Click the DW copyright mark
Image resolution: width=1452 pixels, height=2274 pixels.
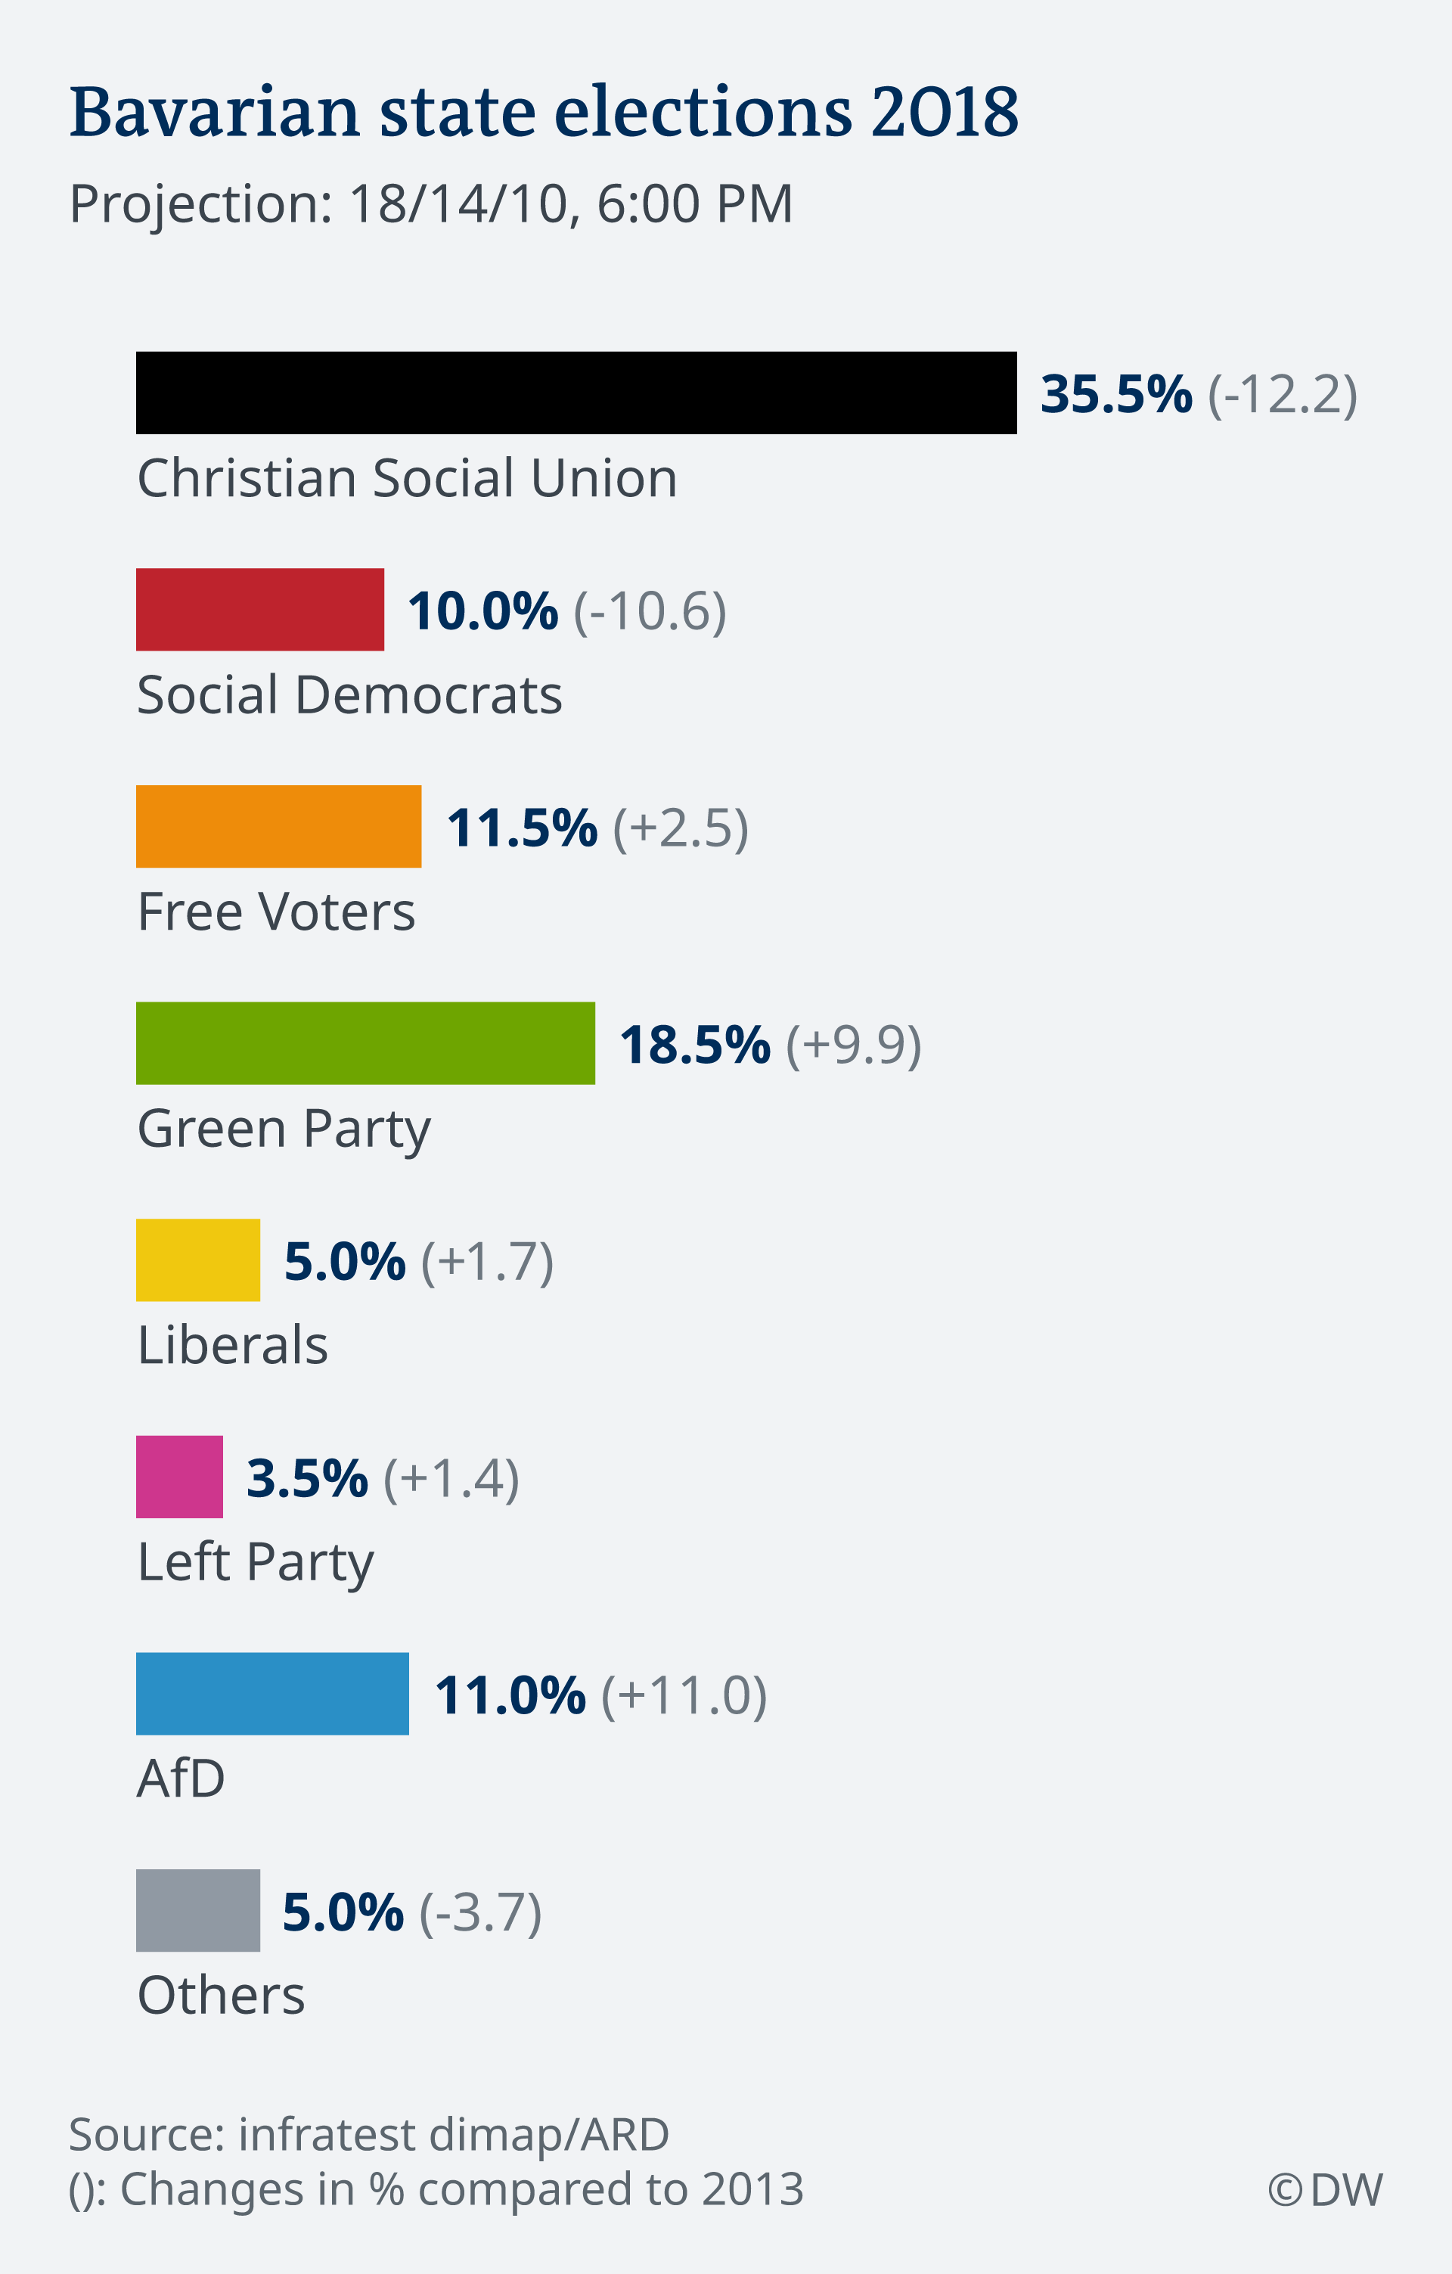click(1324, 2190)
